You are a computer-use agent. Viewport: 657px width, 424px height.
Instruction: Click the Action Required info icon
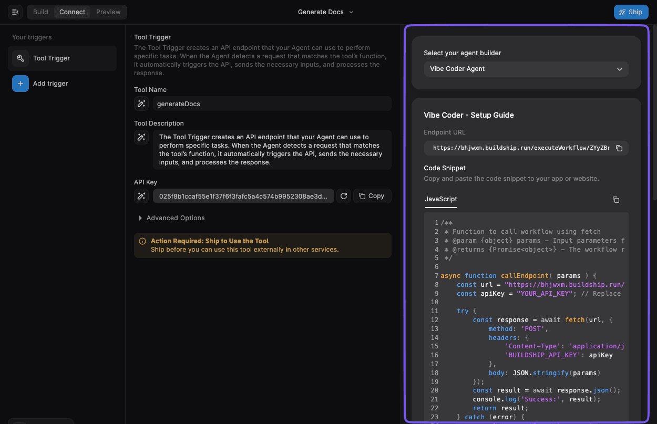click(142, 241)
